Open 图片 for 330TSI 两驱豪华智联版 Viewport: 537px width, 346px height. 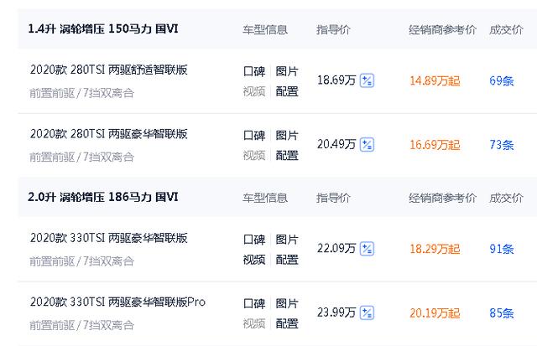click(x=287, y=239)
